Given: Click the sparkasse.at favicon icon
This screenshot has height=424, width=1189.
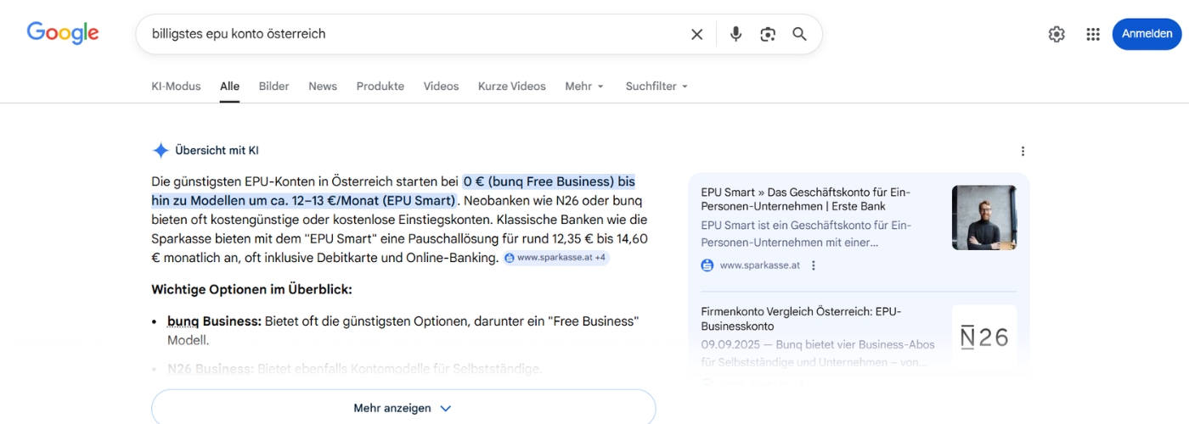Looking at the screenshot, I should coord(707,265).
